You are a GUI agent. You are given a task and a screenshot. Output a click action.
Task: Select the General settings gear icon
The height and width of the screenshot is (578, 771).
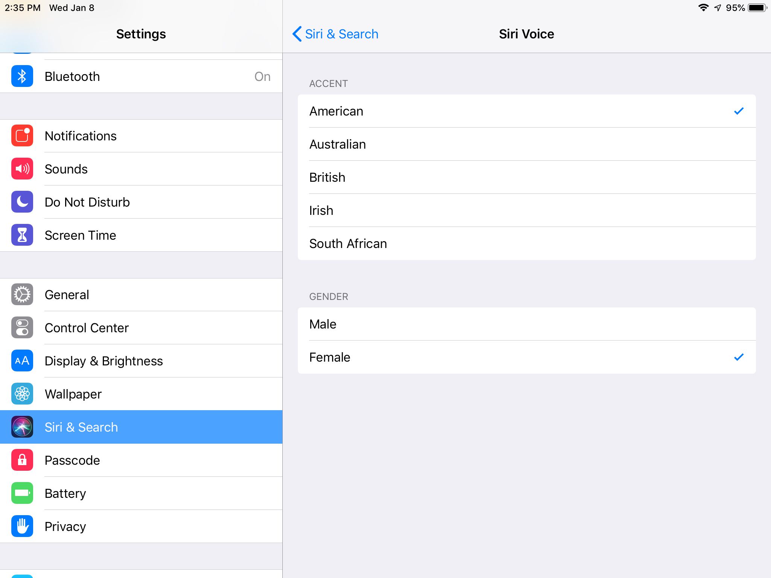pos(23,295)
